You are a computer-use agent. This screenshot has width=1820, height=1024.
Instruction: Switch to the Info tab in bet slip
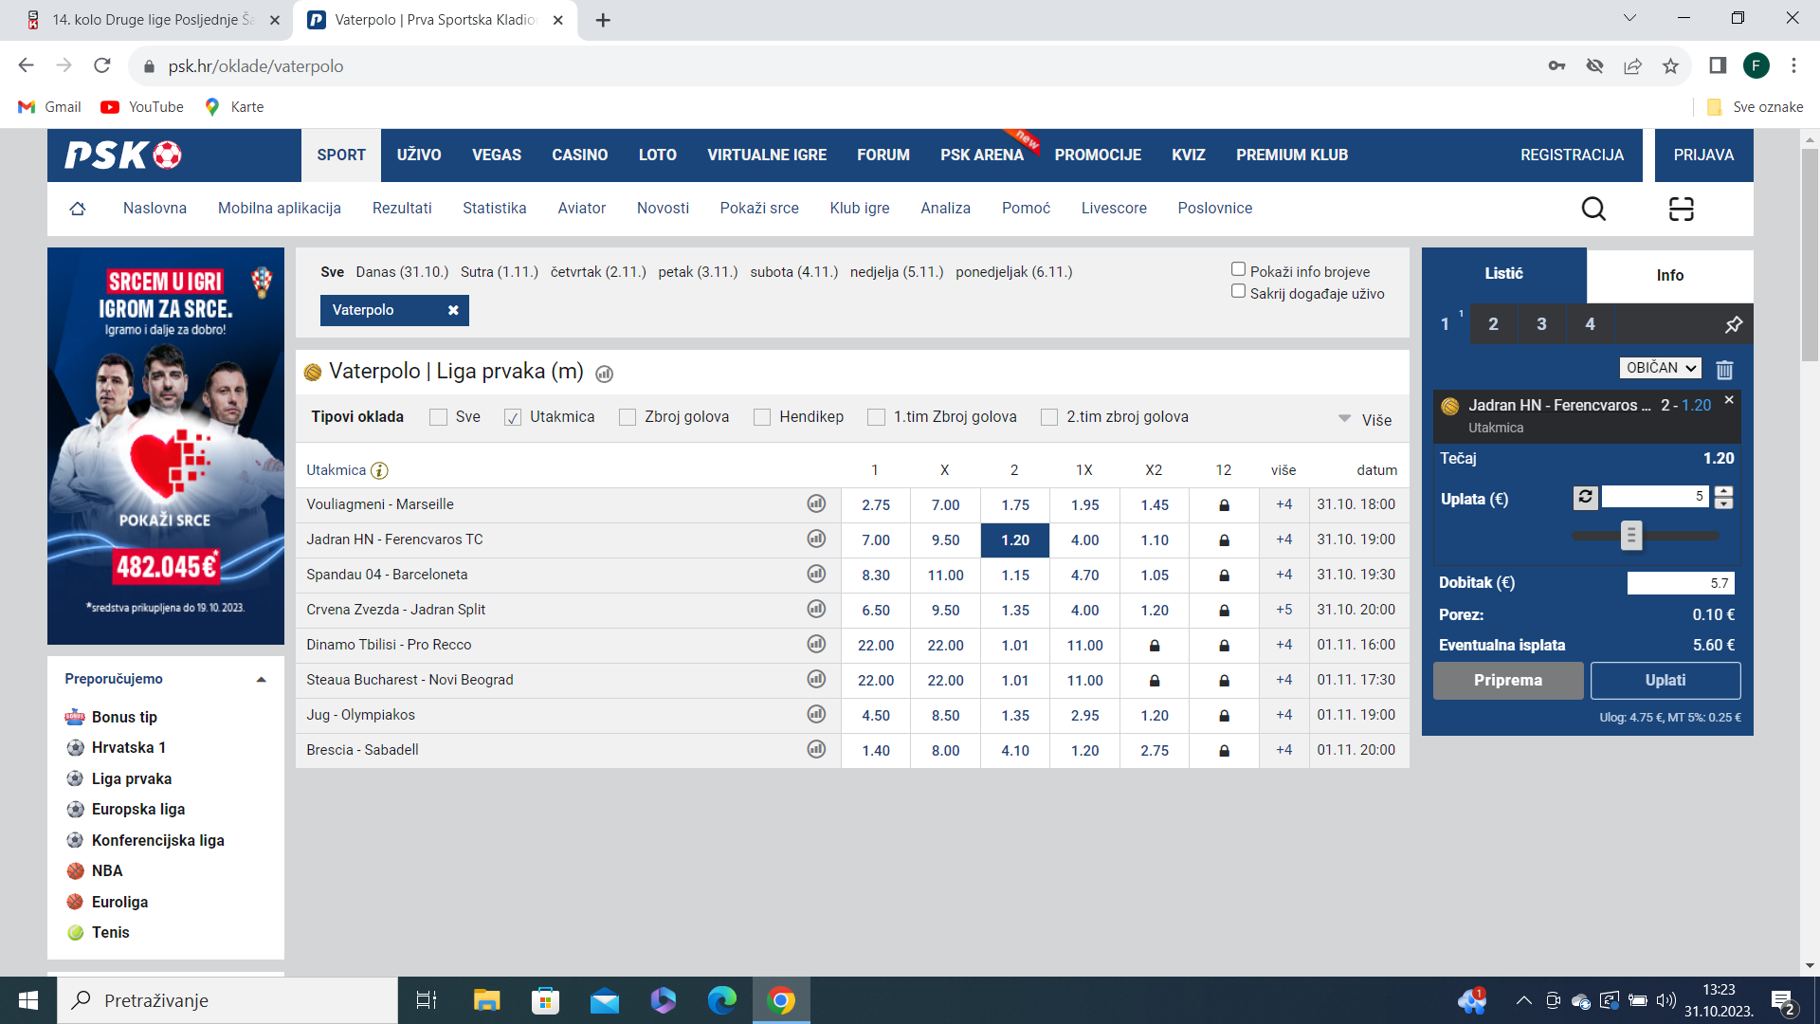[1669, 275]
